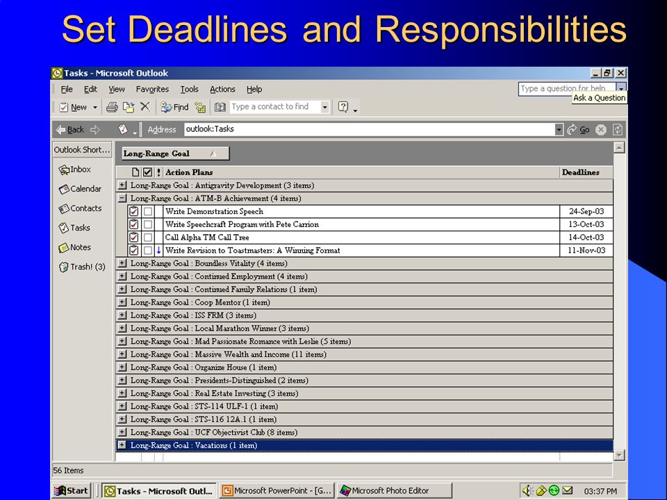Check the box for Write Speechcraft Program task
667x500 pixels.
pos(147,224)
